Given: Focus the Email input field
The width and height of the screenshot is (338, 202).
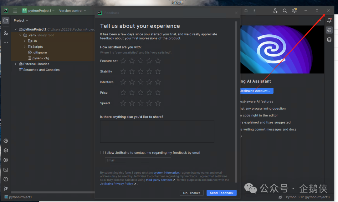Looking at the screenshot, I should (x=138, y=160).
